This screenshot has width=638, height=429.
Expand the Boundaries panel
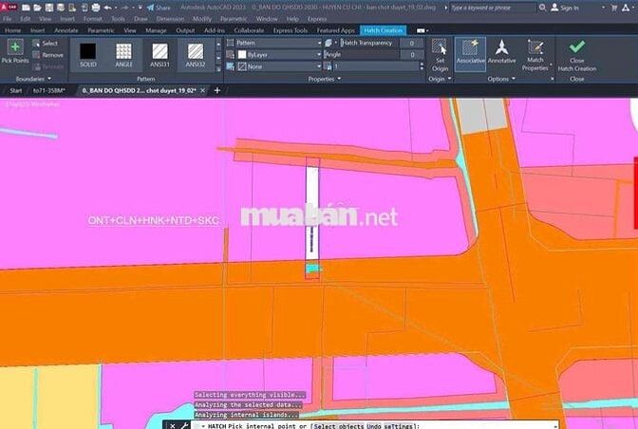(x=33, y=79)
